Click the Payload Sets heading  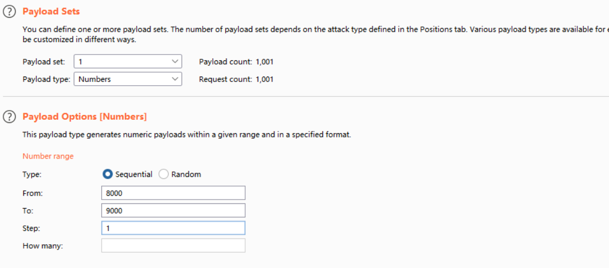[x=51, y=11]
